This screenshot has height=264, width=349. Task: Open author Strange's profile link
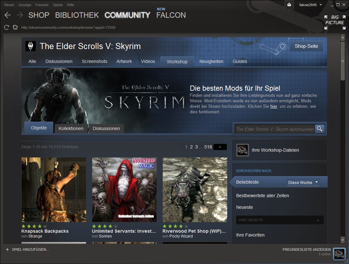(x=35, y=236)
